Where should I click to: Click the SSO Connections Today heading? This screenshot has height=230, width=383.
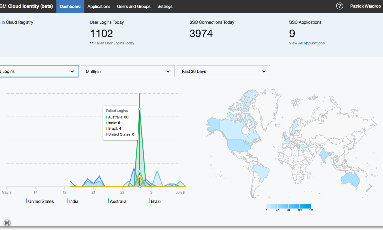212,22
